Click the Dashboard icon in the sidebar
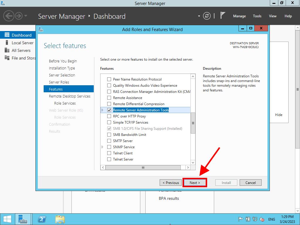Screen dimensions: 300x225 [x=7, y=35]
